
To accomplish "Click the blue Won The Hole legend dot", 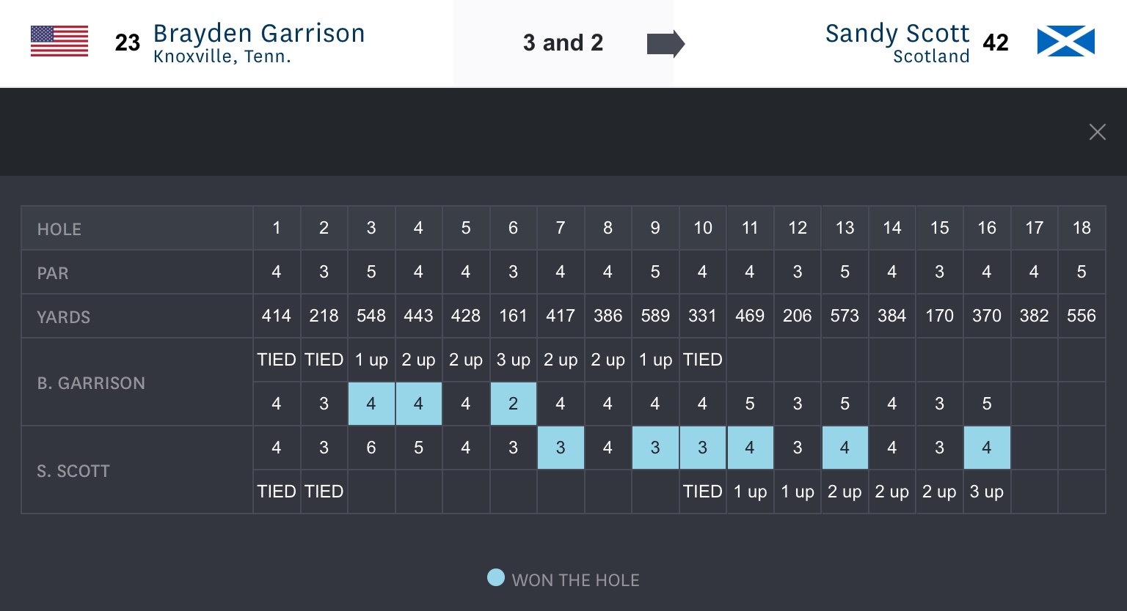I will [496, 578].
